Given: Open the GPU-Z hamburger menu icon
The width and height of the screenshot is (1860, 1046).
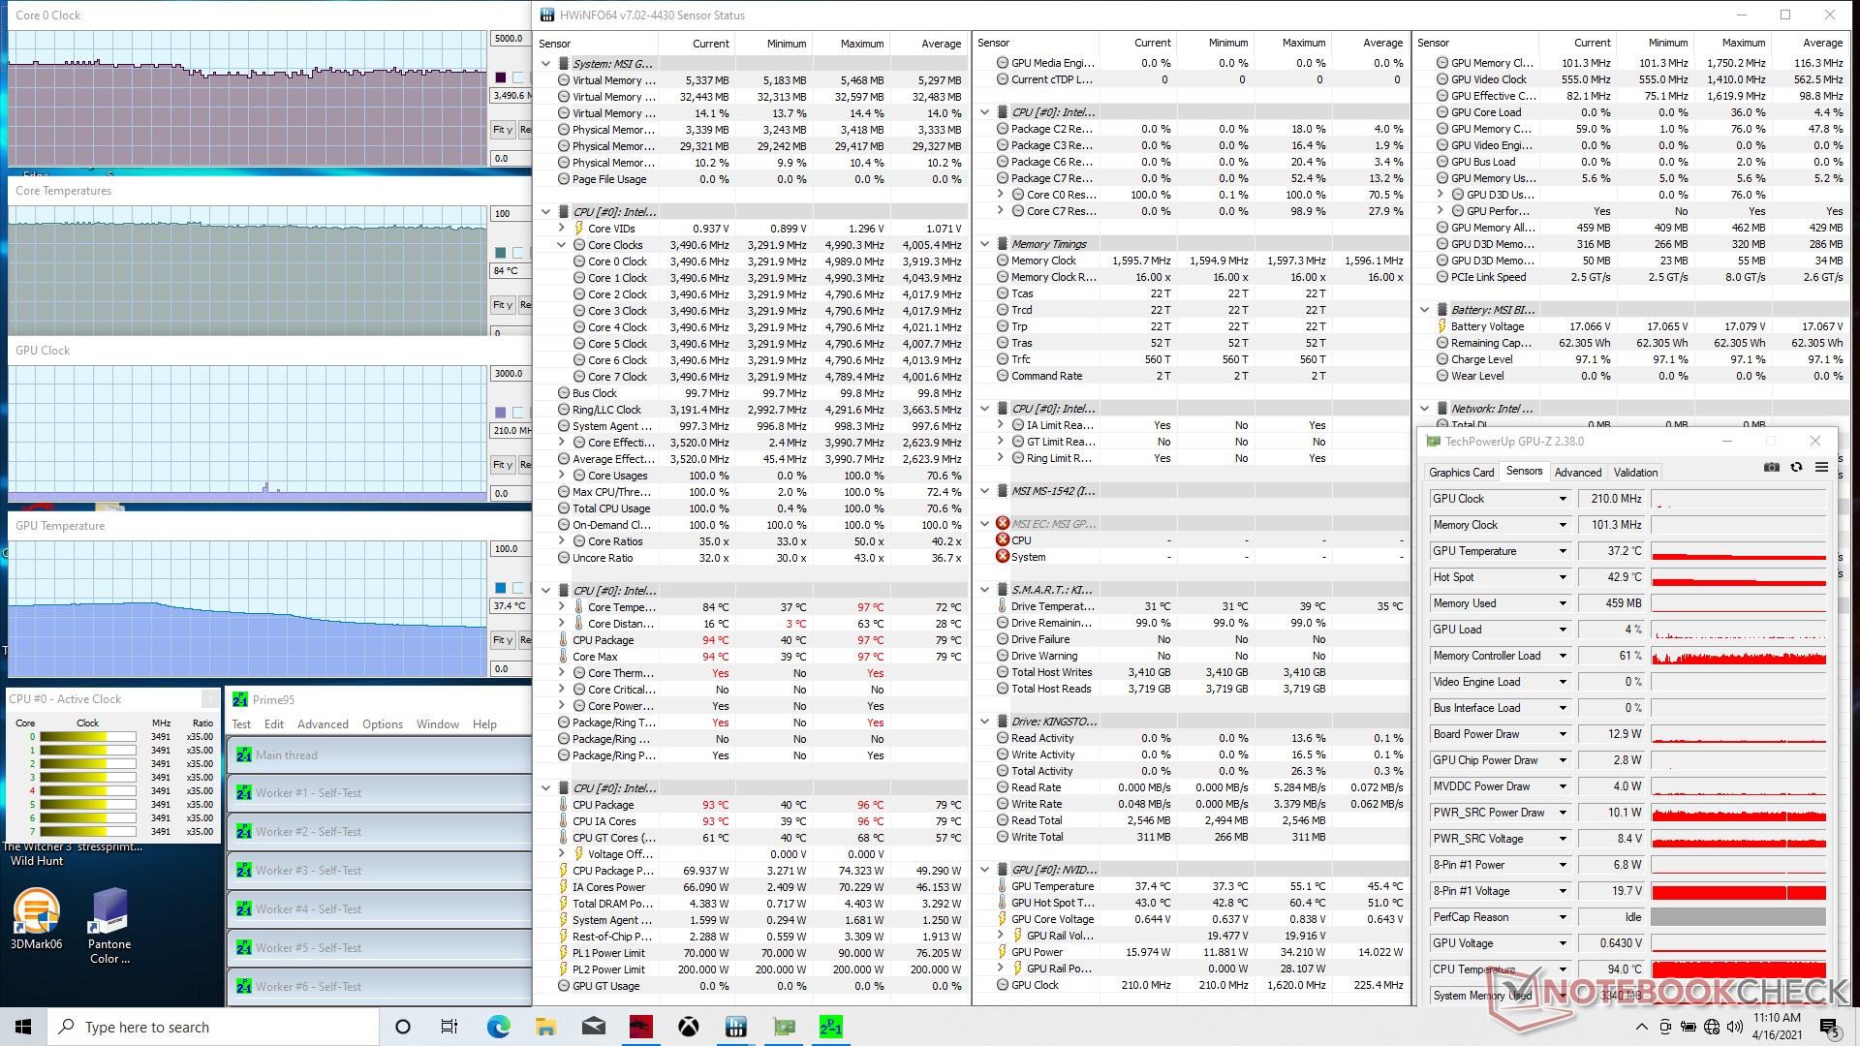Looking at the screenshot, I should [1821, 467].
